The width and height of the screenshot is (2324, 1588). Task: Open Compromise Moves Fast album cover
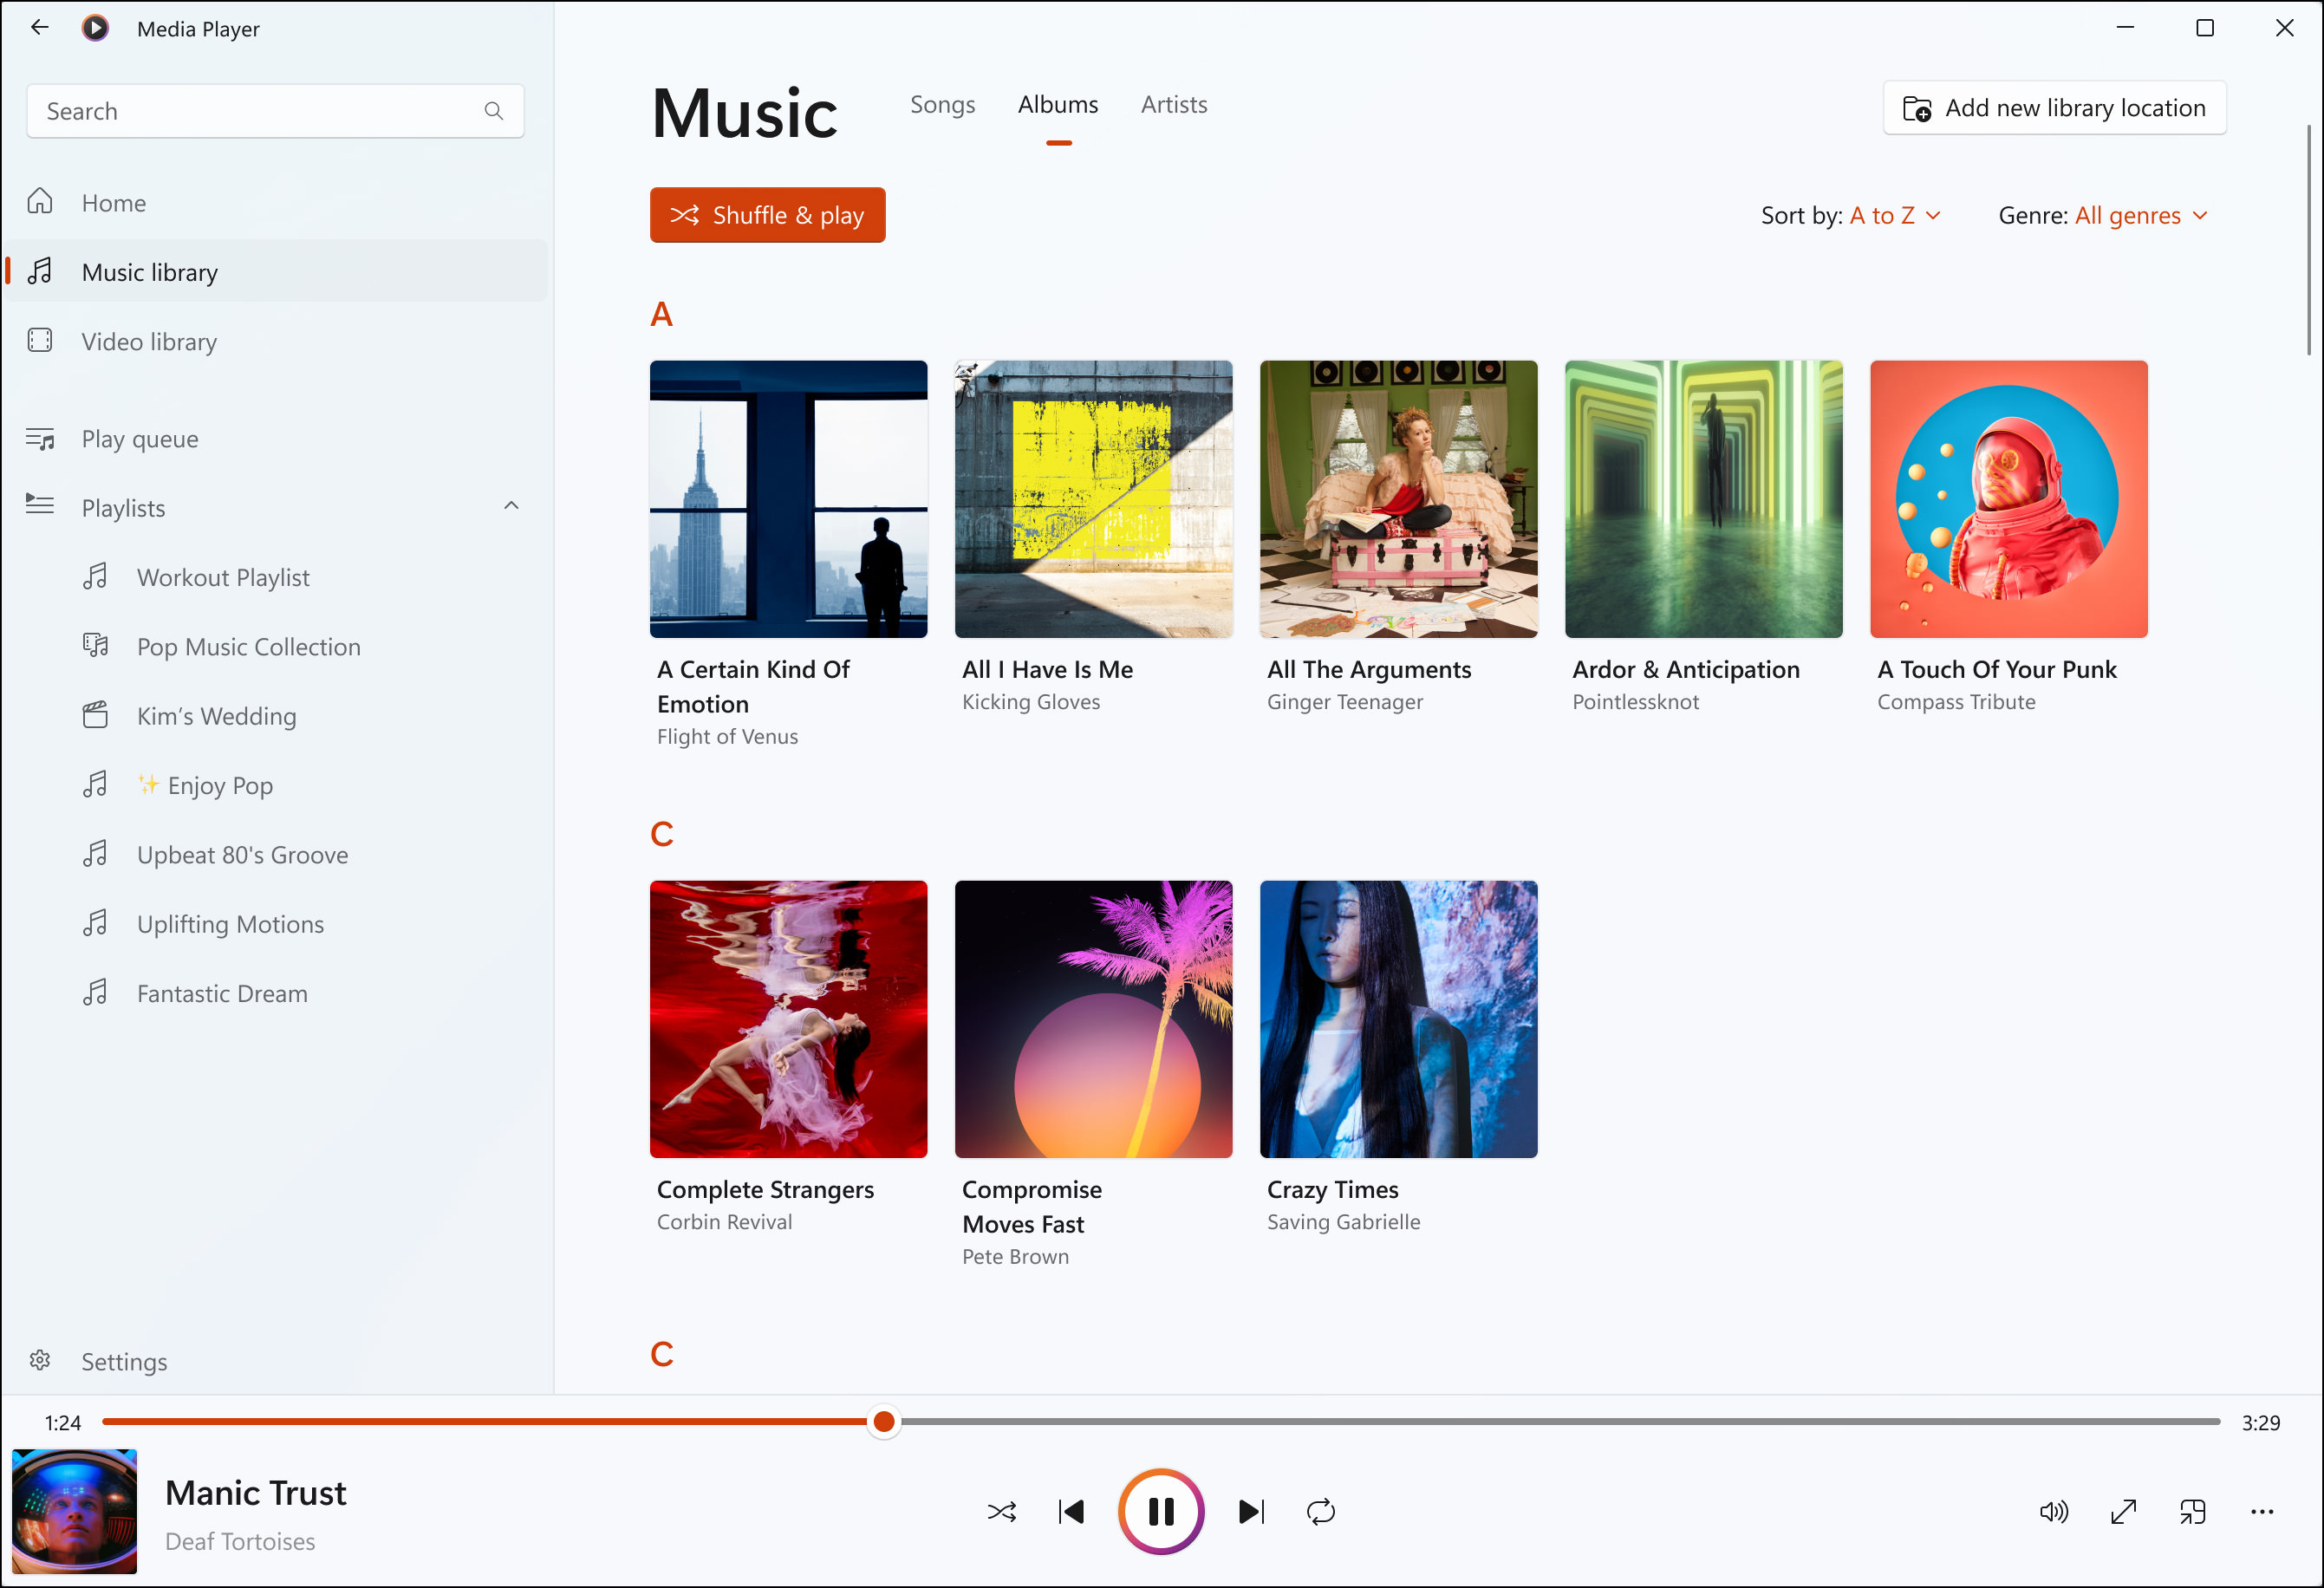point(1093,1019)
